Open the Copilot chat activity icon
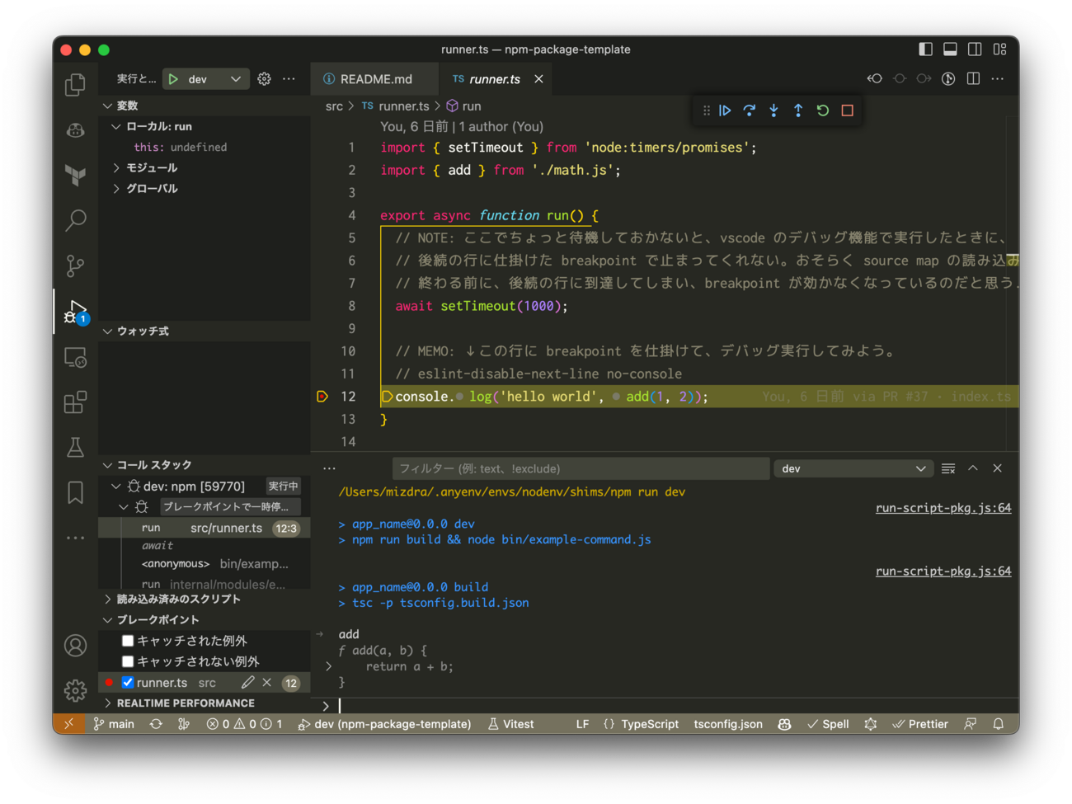1072x804 pixels. 75,129
